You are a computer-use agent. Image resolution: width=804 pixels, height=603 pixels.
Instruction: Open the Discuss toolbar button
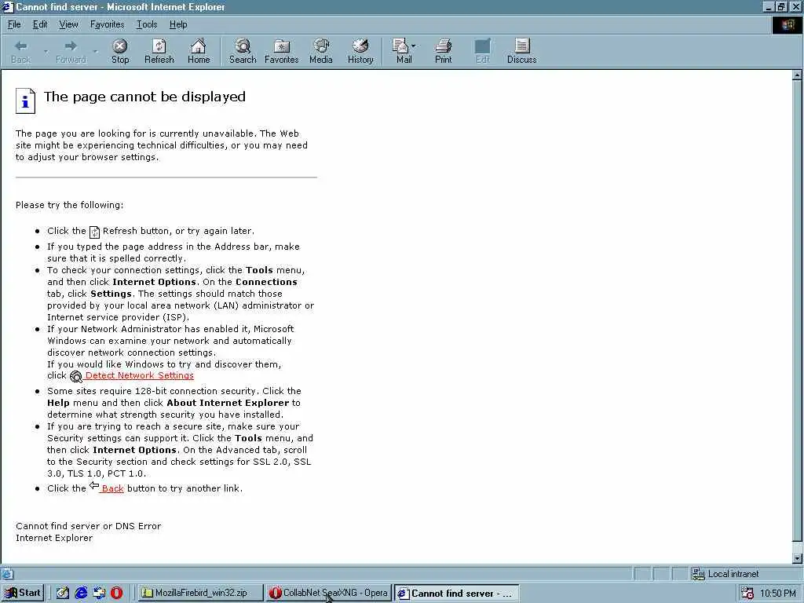(522, 51)
